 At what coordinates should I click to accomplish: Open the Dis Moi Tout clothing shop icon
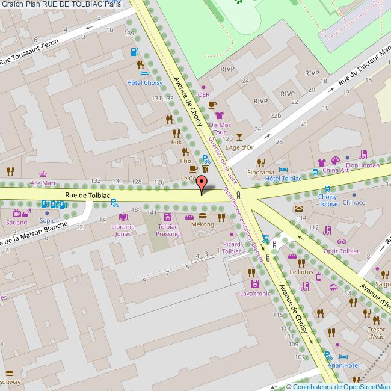pyautogui.click(x=219, y=115)
